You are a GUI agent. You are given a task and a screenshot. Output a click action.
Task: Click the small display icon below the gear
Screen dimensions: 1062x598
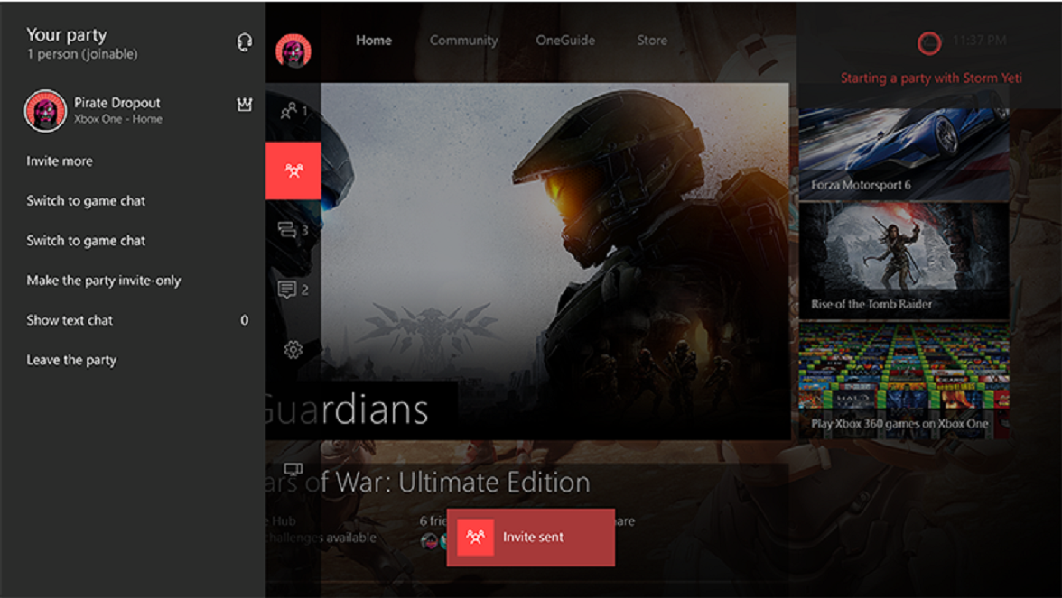293,469
